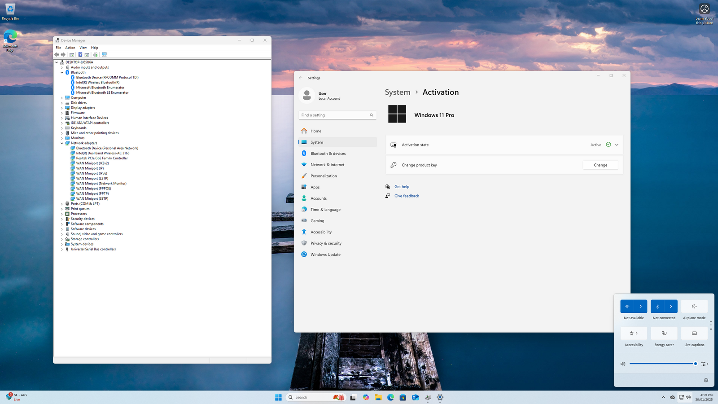Open Bluetooth devices list arrow in quick settings

point(671,307)
